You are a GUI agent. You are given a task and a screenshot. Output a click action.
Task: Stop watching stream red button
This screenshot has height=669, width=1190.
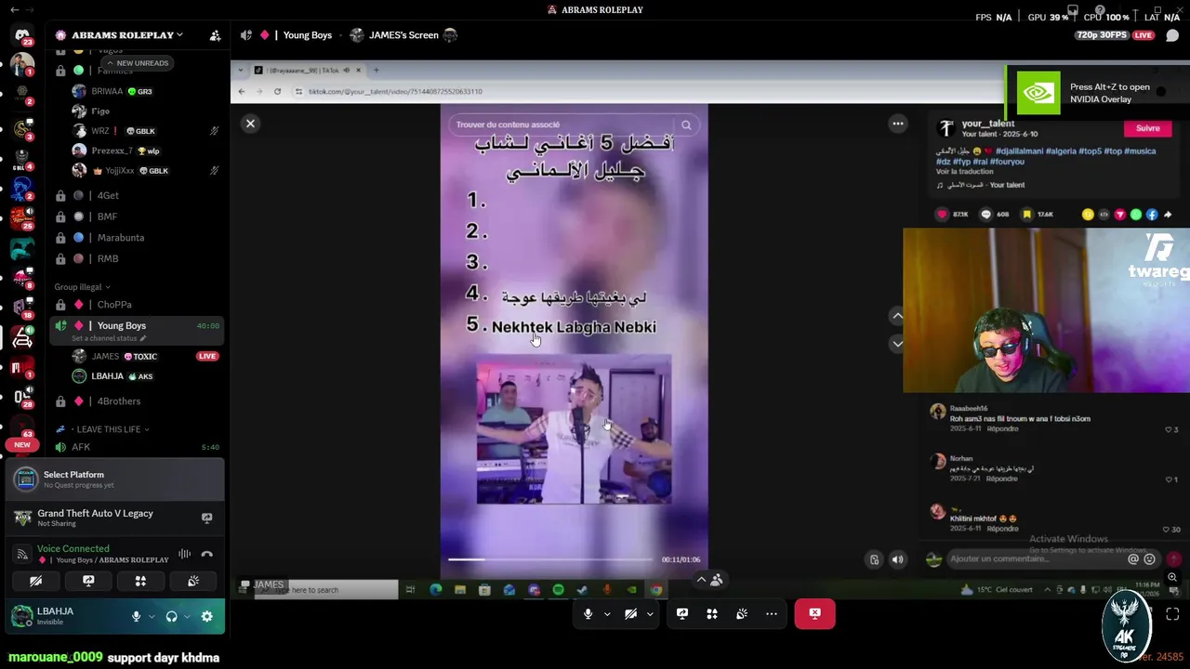pyautogui.click(x=814, y=613)
